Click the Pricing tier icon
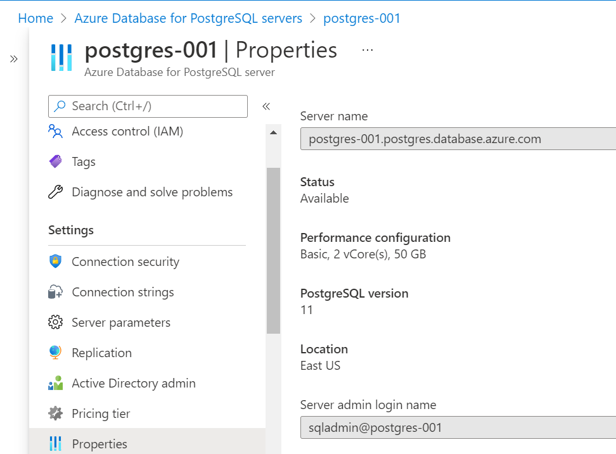Image resolution: width=616 pixels, height=454 pixels. coord(56,413)
